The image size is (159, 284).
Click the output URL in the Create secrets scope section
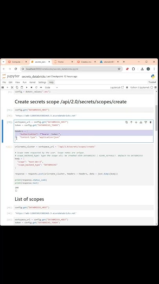(x=46, y=116)
